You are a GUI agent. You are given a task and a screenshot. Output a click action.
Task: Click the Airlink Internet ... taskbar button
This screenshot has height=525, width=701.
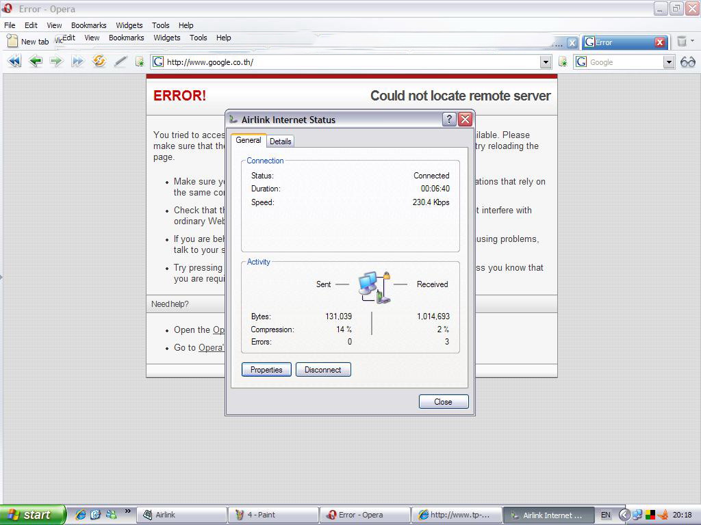pyautogui.click(x=548, y=515)
